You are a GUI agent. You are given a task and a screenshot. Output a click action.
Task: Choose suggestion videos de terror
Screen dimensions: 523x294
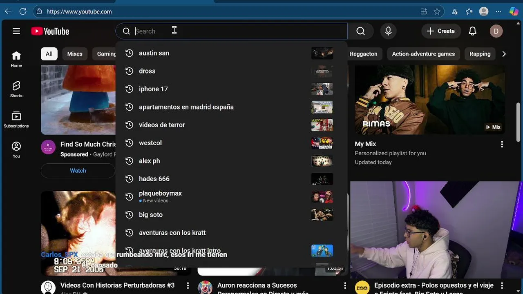231,125
